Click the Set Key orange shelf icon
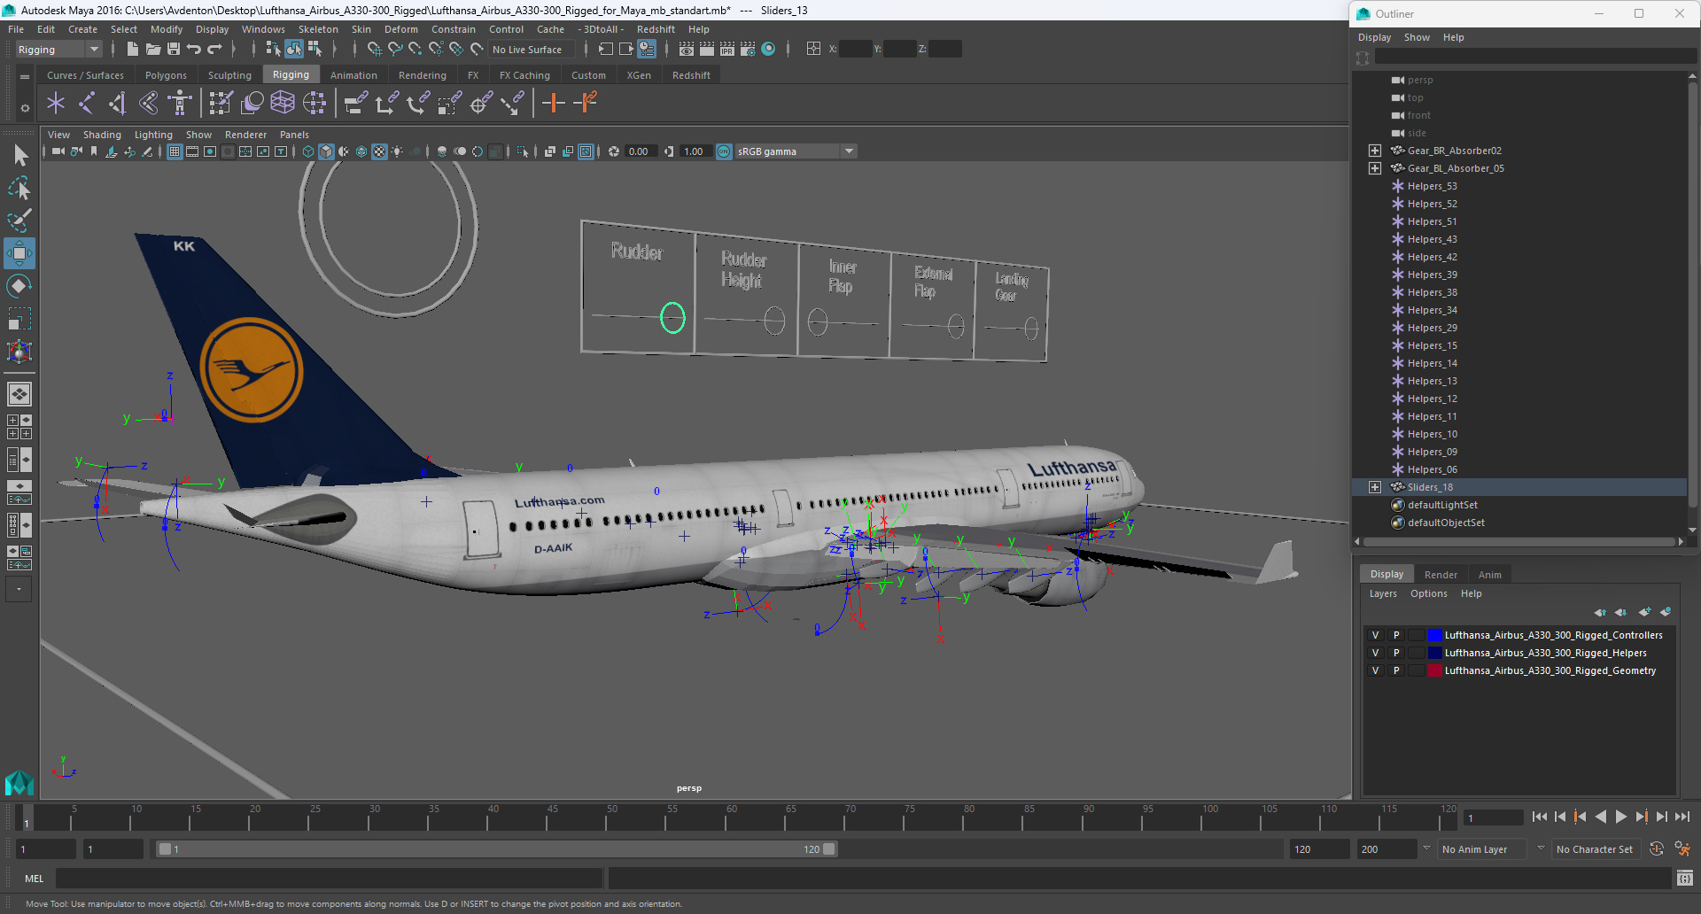Image resolution: width=1701 pixels, height=914 pixels. pyautogui.click(x=554, y=104)
